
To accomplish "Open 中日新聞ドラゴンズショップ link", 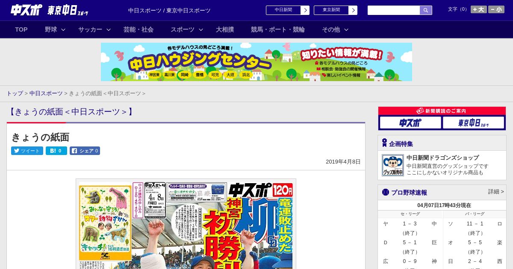I will tap(442, 158).
